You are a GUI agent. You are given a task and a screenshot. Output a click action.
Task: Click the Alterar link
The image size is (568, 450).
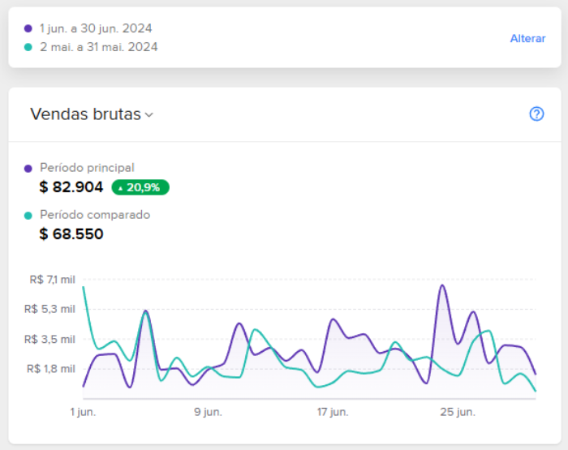pyautogui.click(x=527, y=38)
